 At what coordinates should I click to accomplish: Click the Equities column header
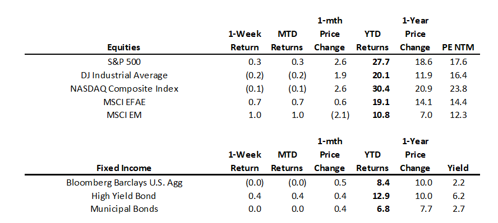124,48
